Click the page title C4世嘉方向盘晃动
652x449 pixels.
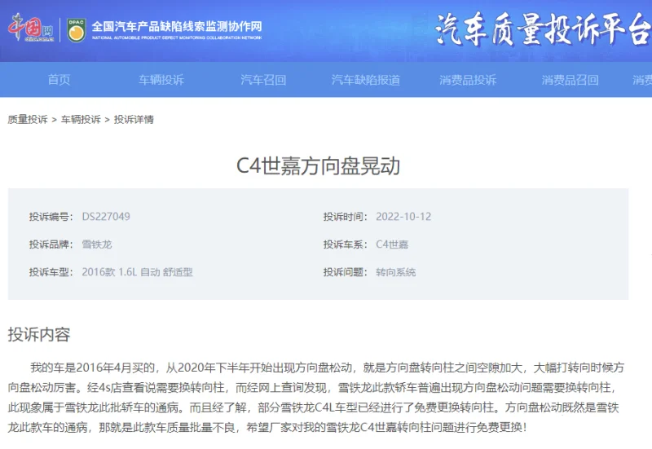point(318,166)
